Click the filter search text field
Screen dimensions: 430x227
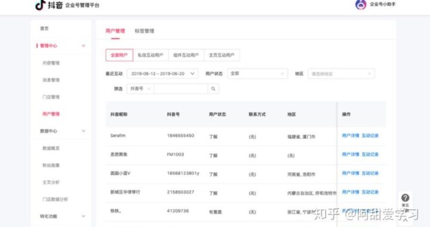click(x=181, y=88)
